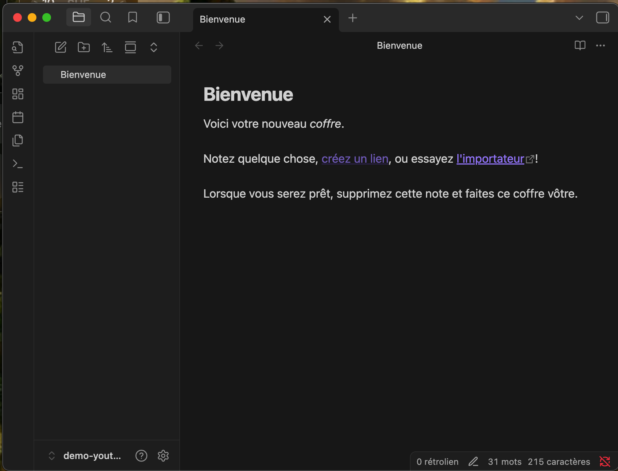The height and width of the screenshot is (471, 618).
Task: Expand or collapse all folders
Action: (x=154, y=47)
